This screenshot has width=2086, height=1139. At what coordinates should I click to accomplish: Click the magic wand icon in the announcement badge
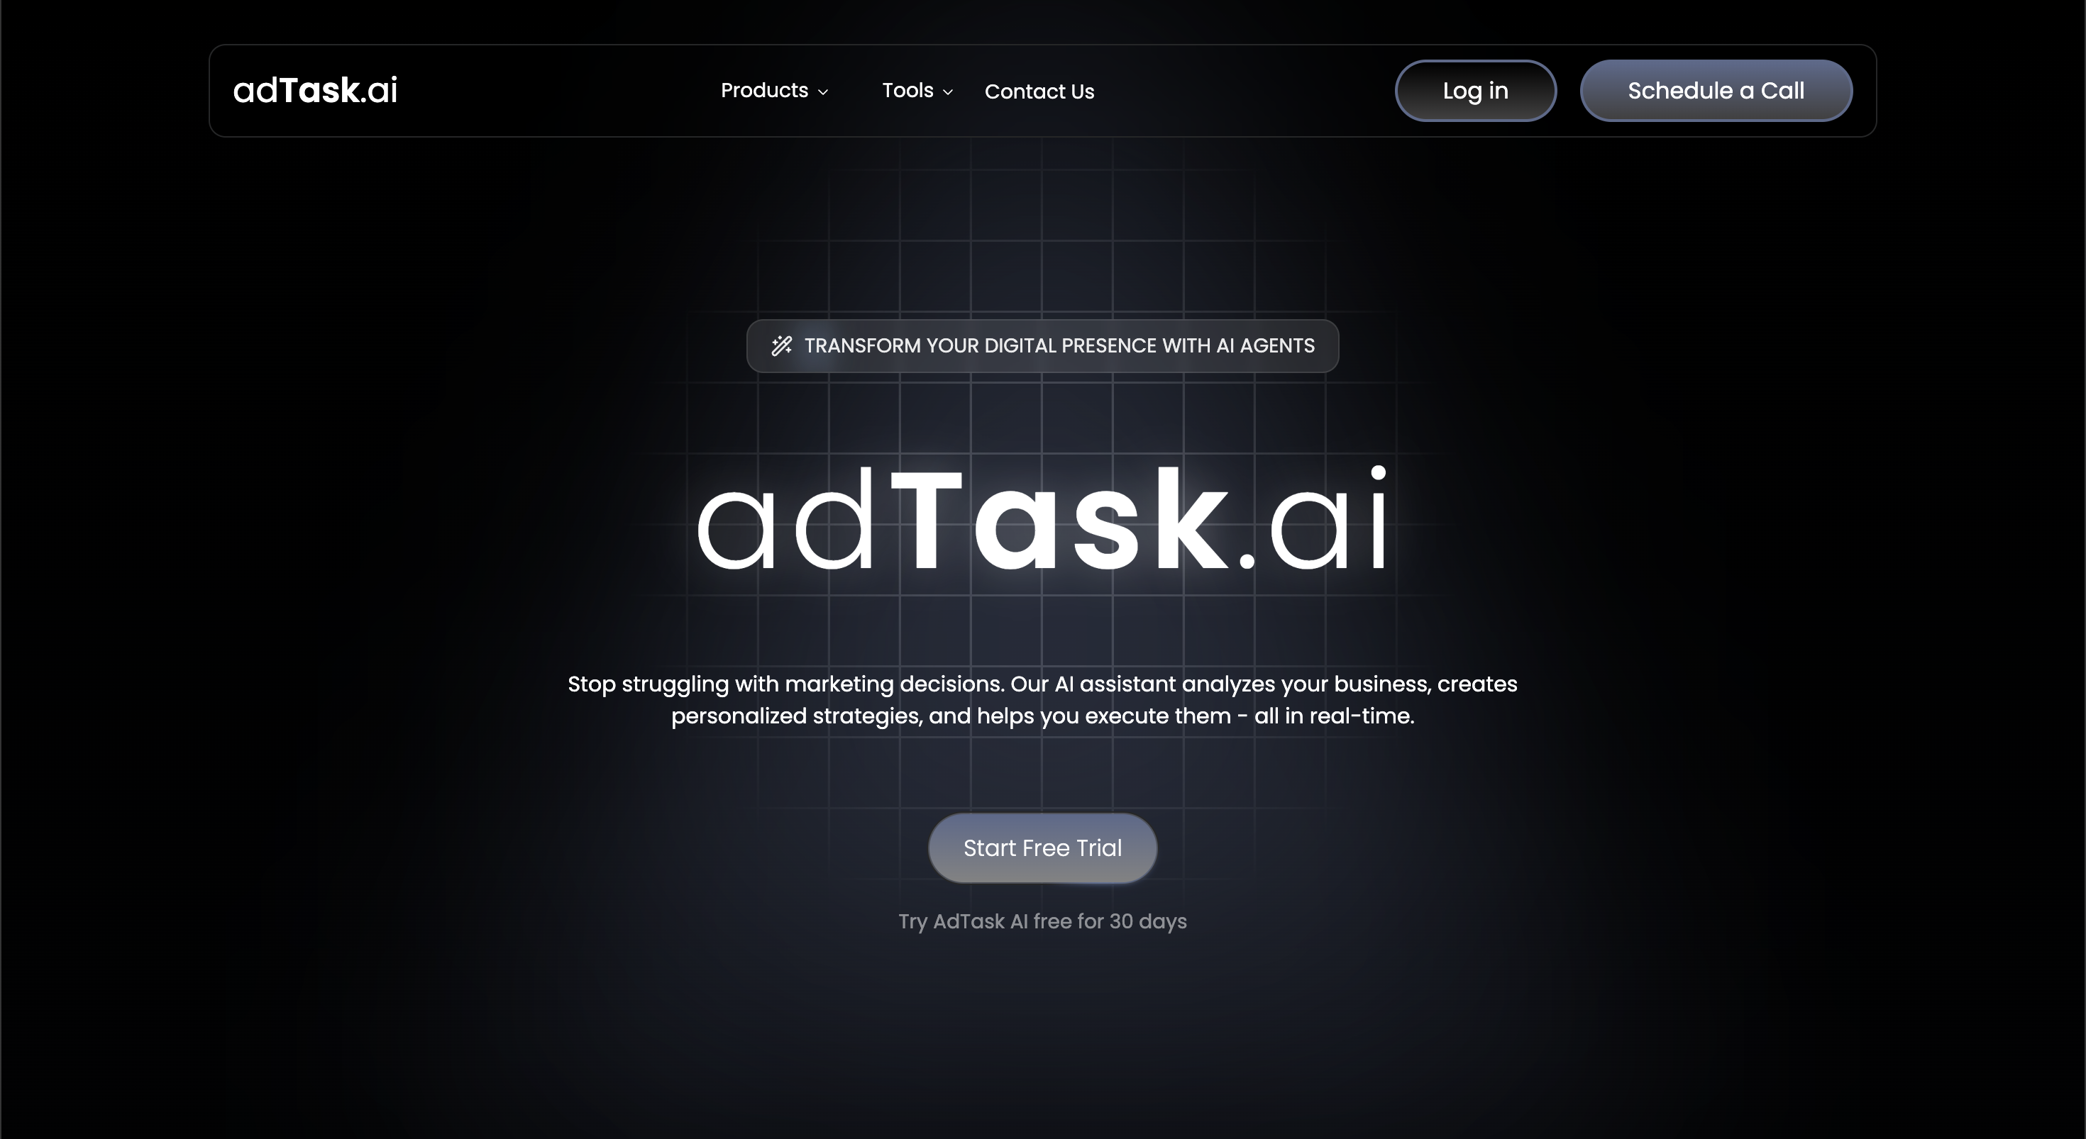[781, 345]
